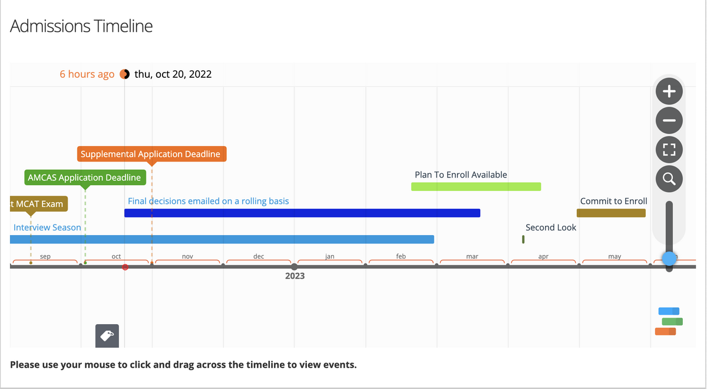Image resolution: width=707 pixels, height=389 pixels.
Task: Click the blue legend swatch
Action: (x=669, y=311)
